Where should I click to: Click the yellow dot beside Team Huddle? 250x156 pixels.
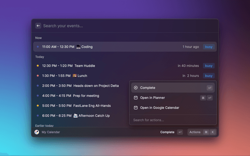point(37,66)
